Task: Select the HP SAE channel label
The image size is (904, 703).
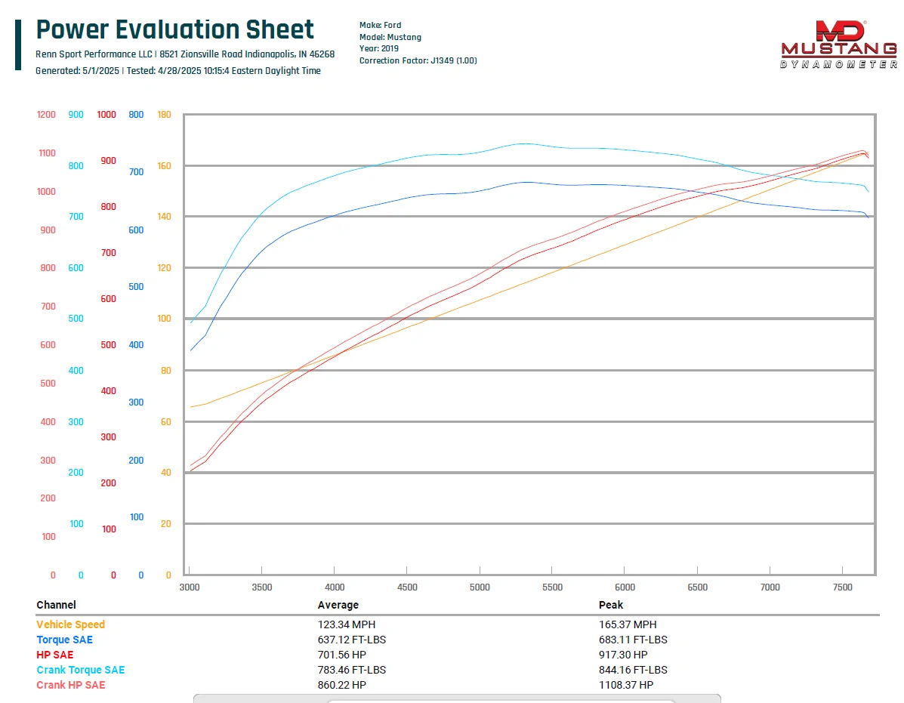Action: tap(55, 655)
